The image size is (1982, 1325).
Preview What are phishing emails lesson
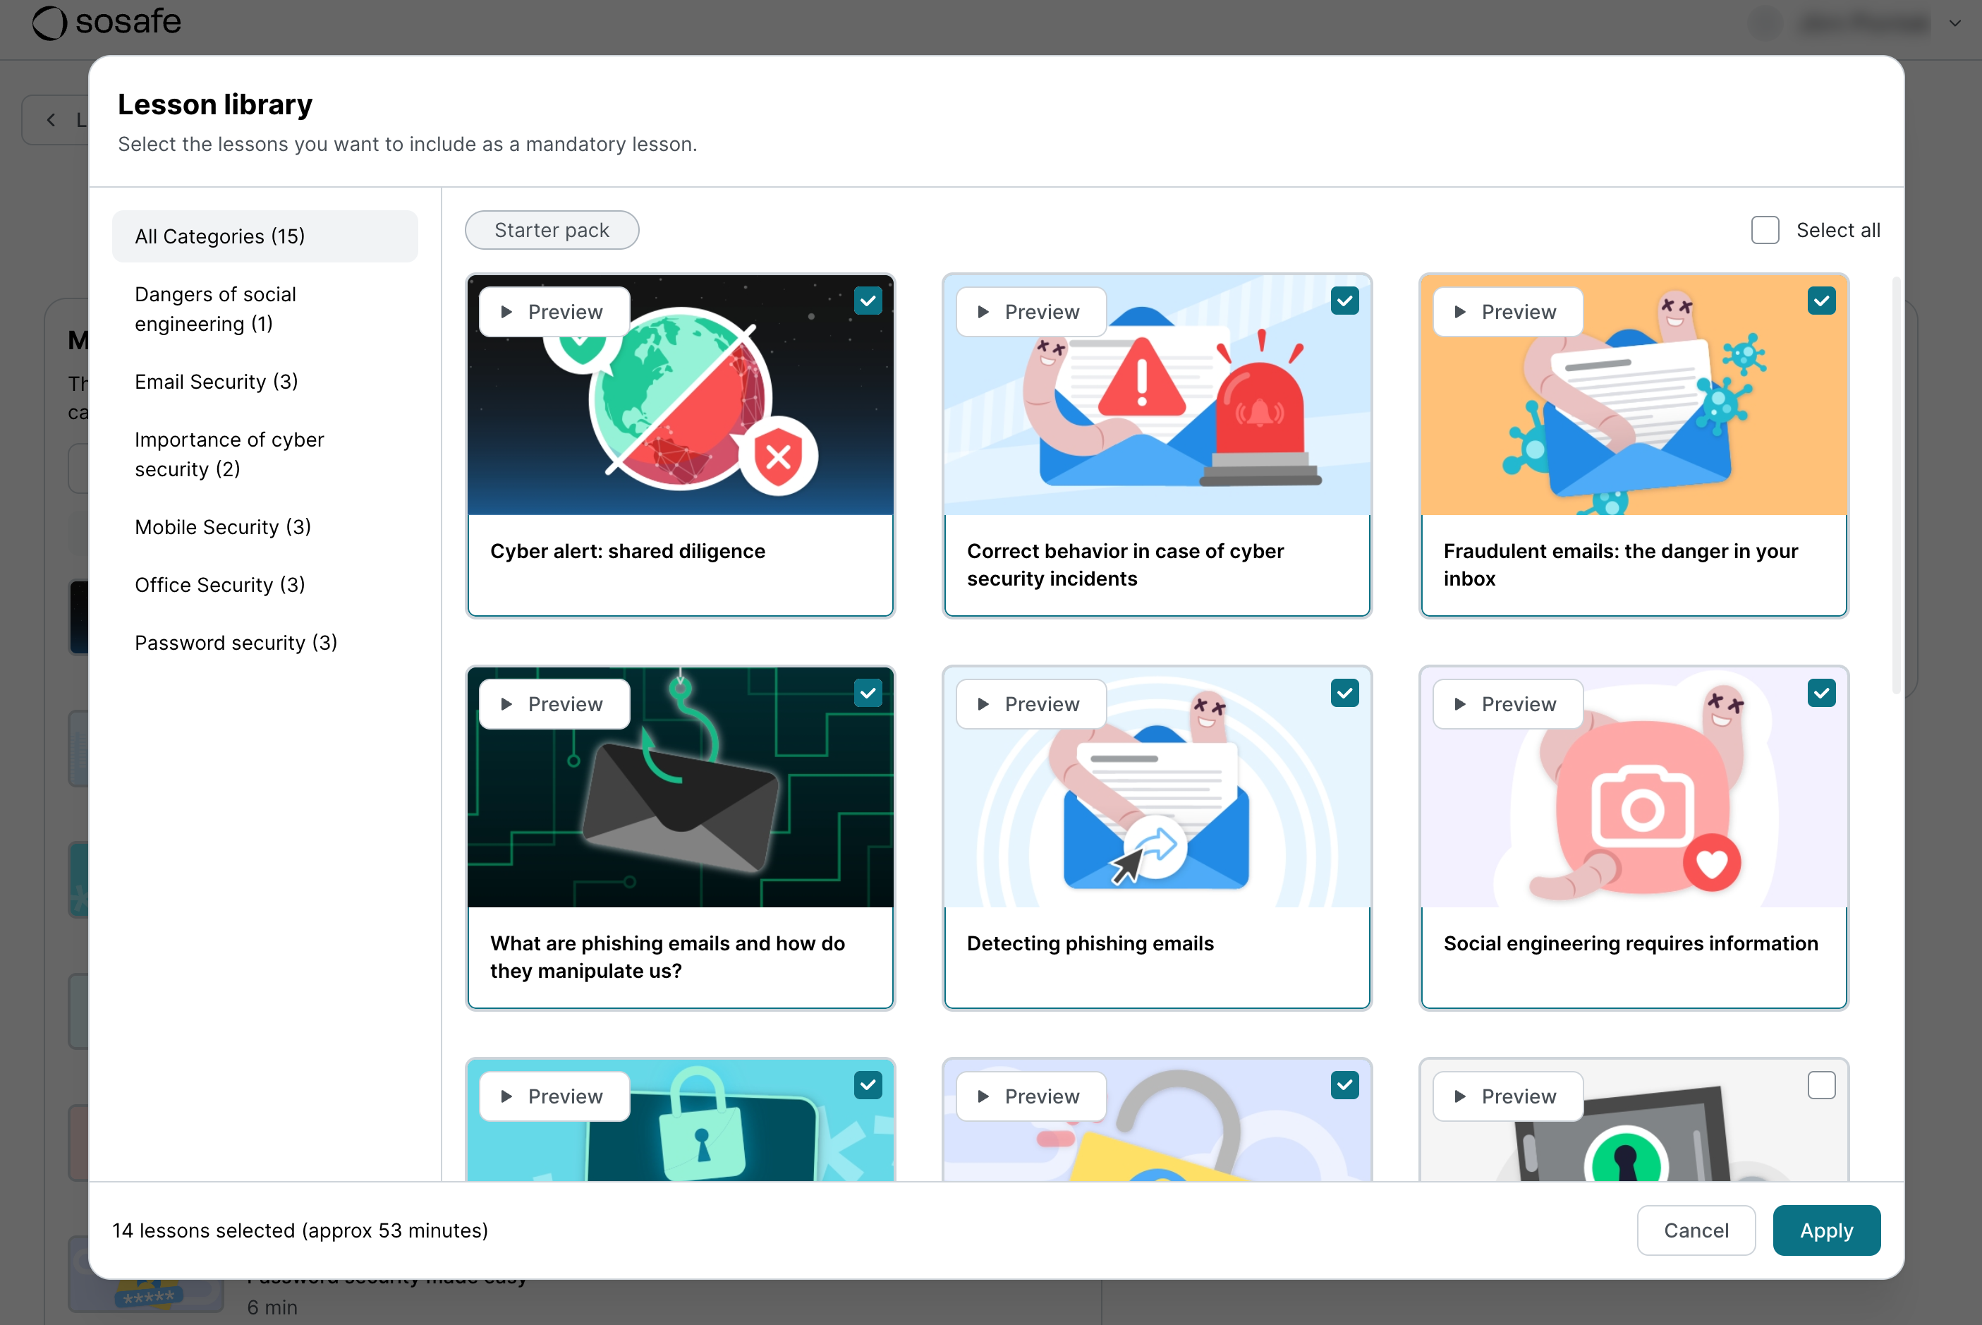[x=554, y=704]
